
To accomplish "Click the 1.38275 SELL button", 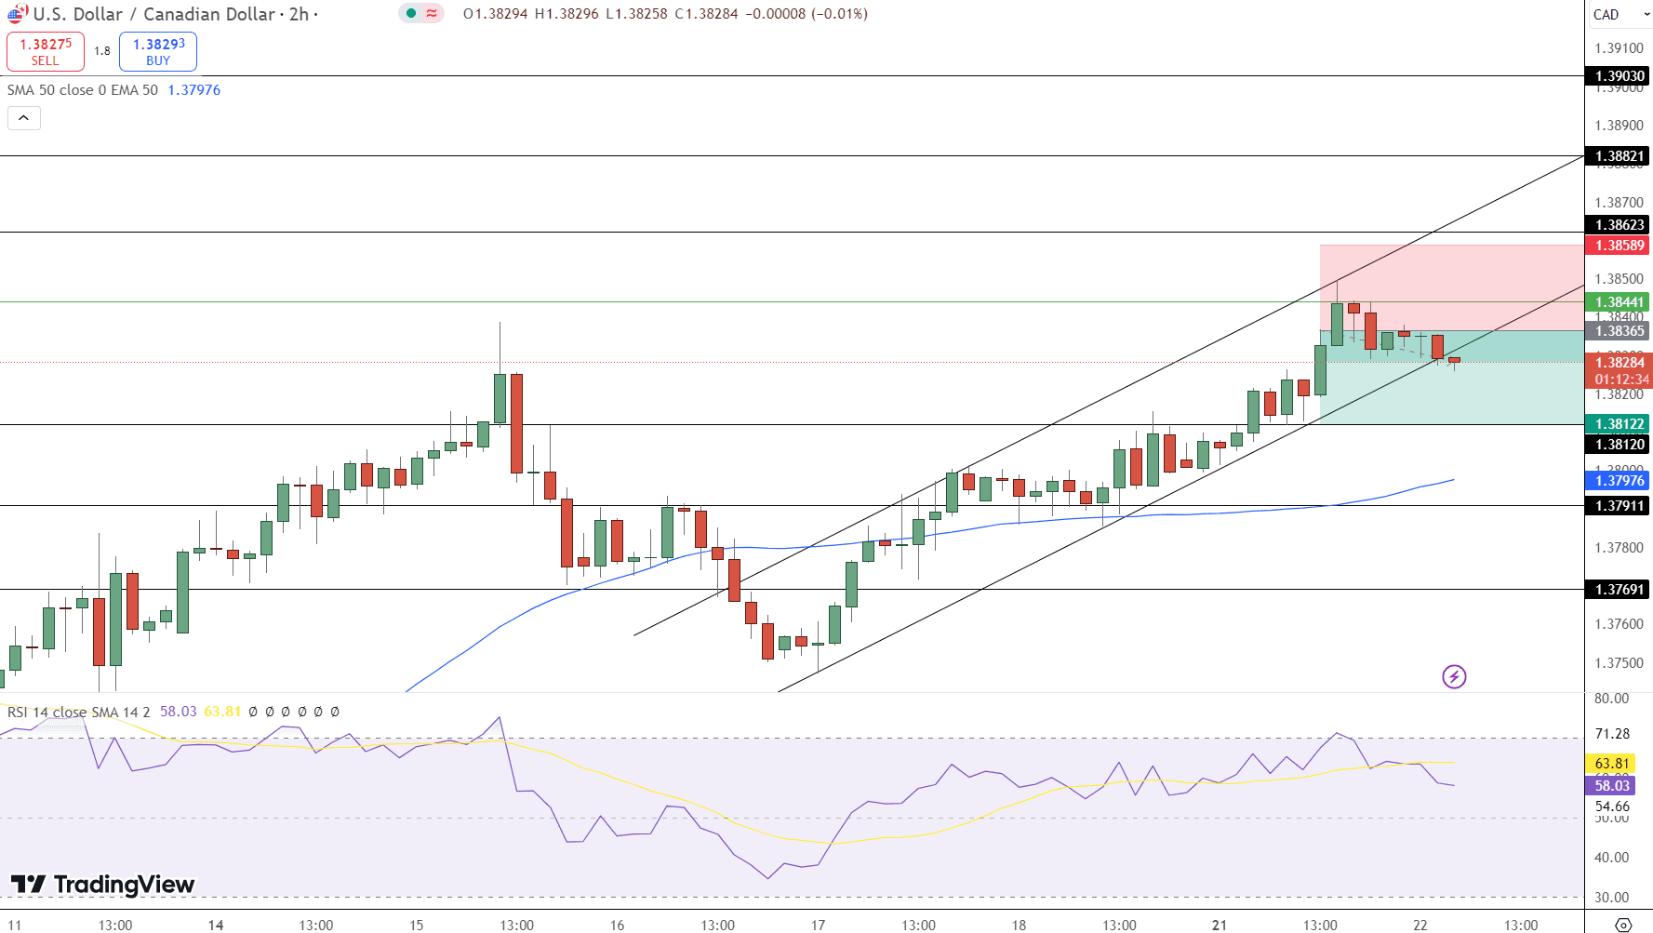I will tap(46, 51).
